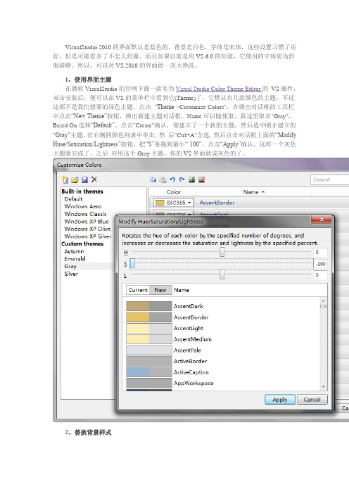This screenshot has width=349, height=494.
Task: Click the Modify Hue/Saturation/Lightness icon
Action: coord(191,179)
